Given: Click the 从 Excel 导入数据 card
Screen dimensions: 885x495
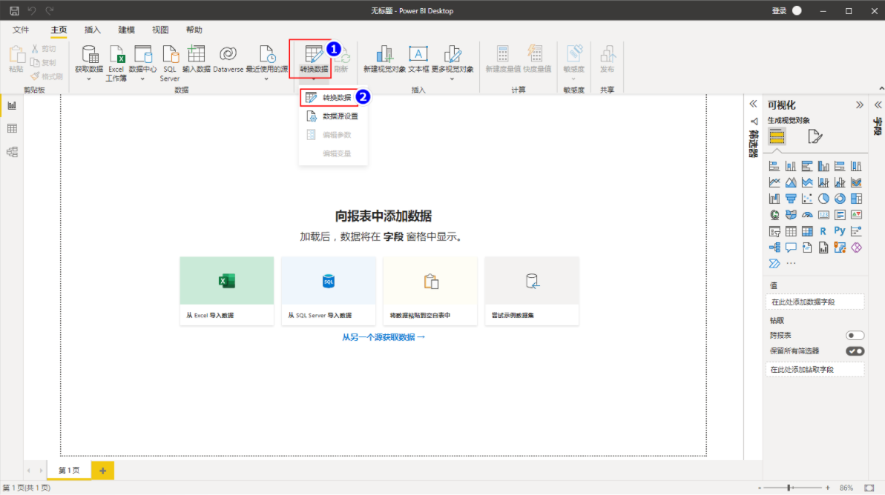Looking at the screenshot, I should point(227,291).
